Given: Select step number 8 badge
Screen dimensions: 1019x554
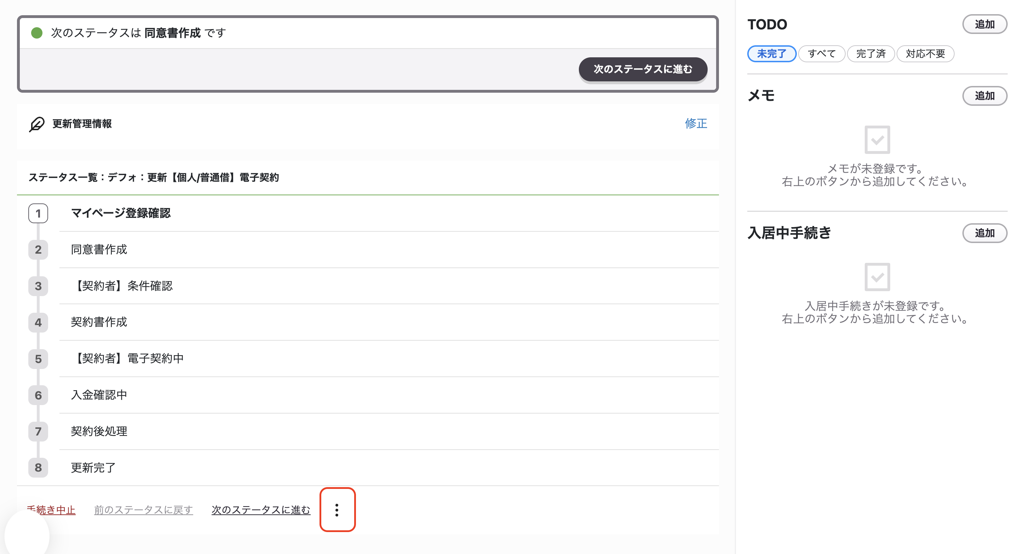Looking at the screenshot, I should coord(38,468).
